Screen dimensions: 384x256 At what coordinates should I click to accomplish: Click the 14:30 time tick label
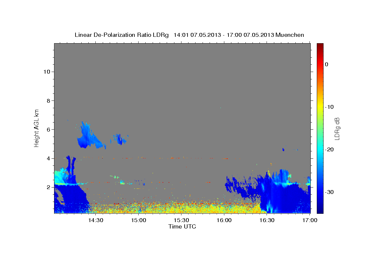coord(96,220)
